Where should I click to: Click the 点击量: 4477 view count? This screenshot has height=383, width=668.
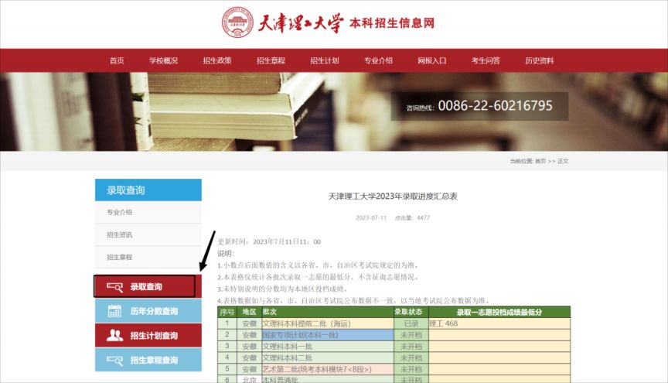(x=412, y=217)
